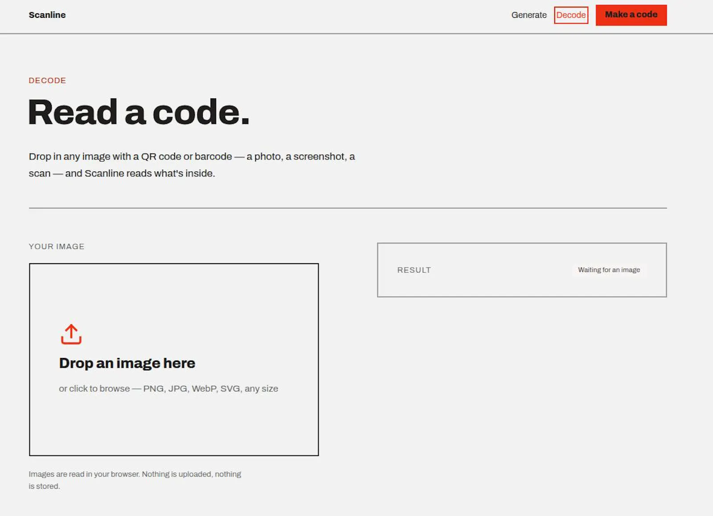Click the 'Images are read in your browser' note
The height and width of the screenshot is (516, 713).
coord(135,480)
